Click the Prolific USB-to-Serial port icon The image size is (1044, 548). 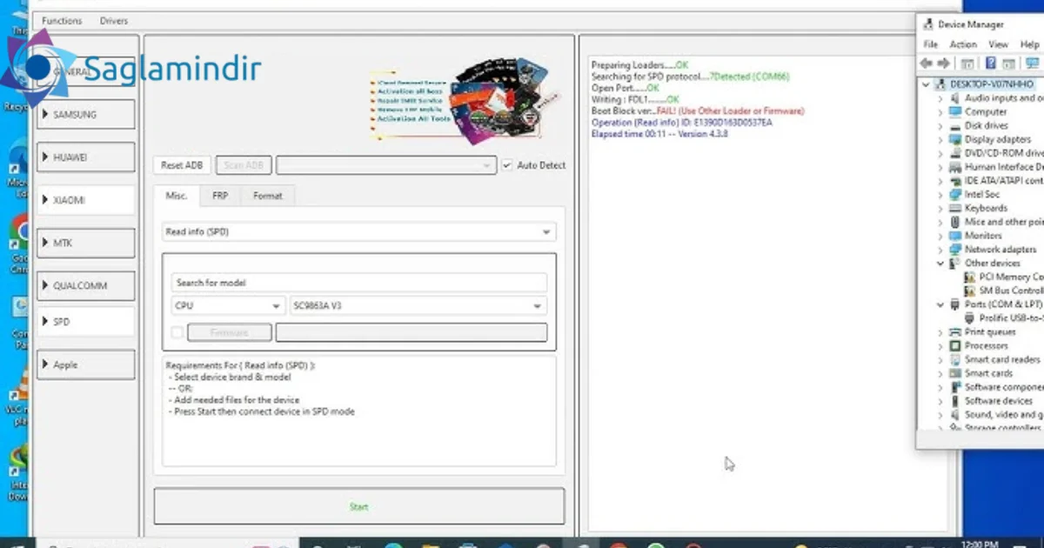(x=970, y=318)
